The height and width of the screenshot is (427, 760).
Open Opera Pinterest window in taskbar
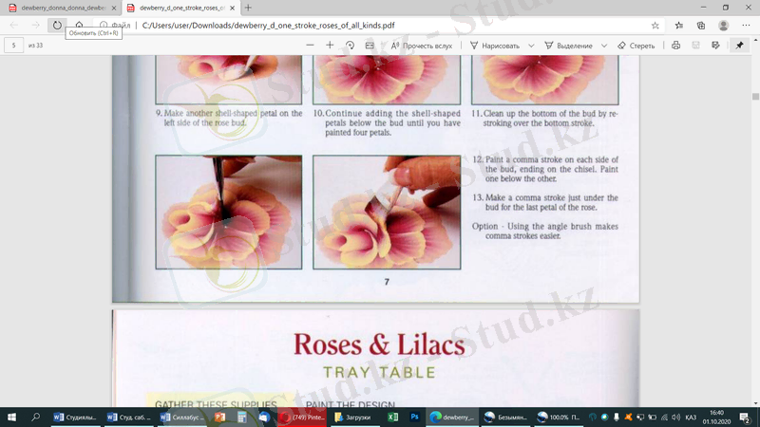[302, 417]
